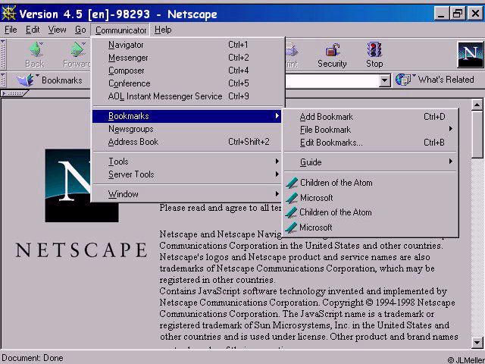Click the first Microsoft bookmark icon
The width and height of the screenshot is (485, 364).
click(292, 198)
